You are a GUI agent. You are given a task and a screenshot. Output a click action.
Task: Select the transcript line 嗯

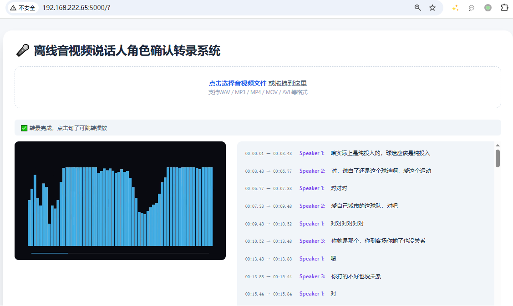coord(333,259)
